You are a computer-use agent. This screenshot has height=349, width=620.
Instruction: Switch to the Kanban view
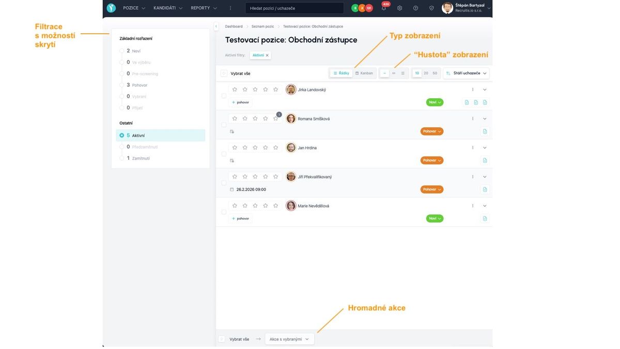tap(364, 73)
